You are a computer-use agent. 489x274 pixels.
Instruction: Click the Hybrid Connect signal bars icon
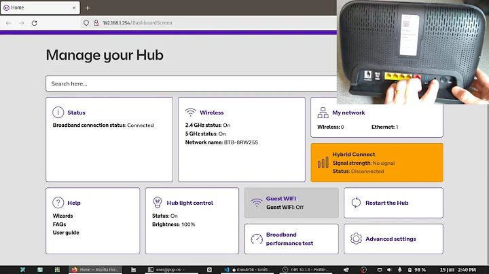pyautogui.click(x=323, y=163)
